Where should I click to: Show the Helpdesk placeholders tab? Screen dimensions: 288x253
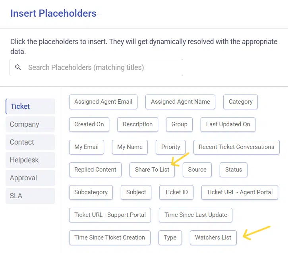click(31, 160)
